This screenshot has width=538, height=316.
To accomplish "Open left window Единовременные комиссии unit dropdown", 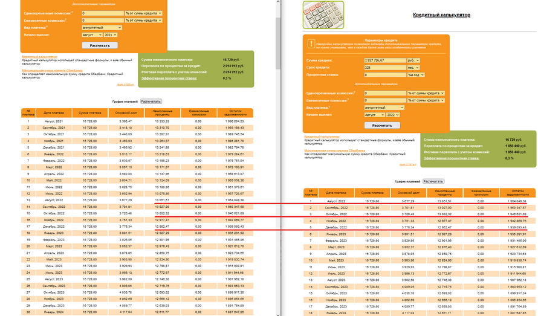I will click(x=143, y=13).
